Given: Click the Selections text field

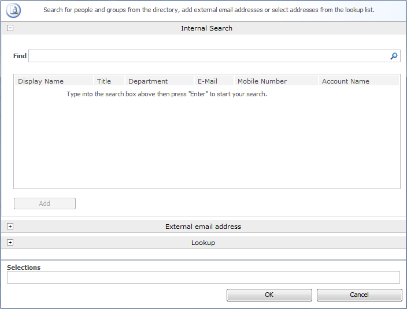Looking at the screenshot, I should [203, 277].
